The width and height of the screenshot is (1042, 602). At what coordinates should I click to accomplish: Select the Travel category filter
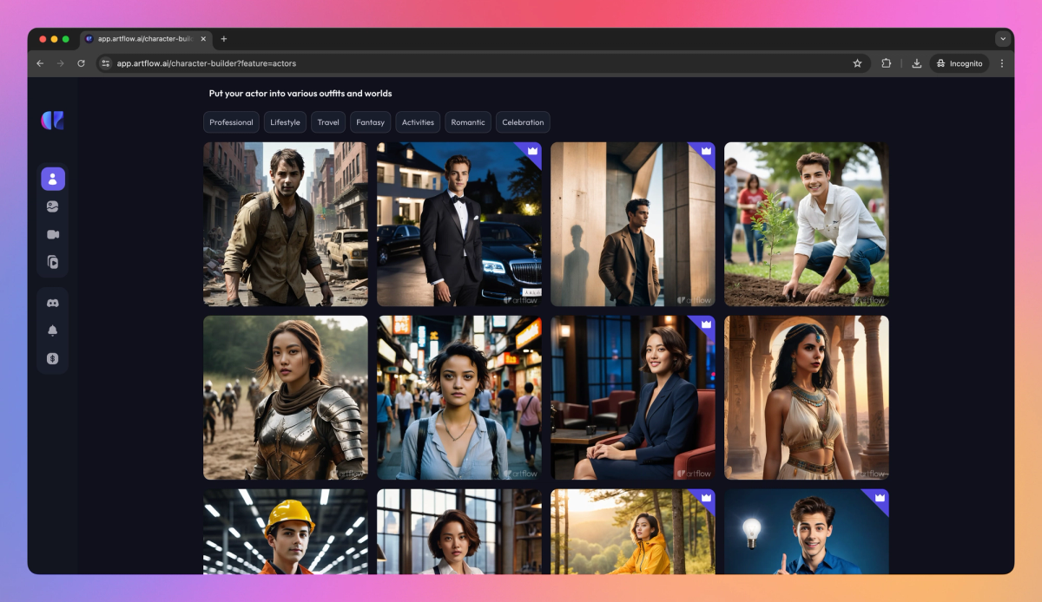(328, 122)
